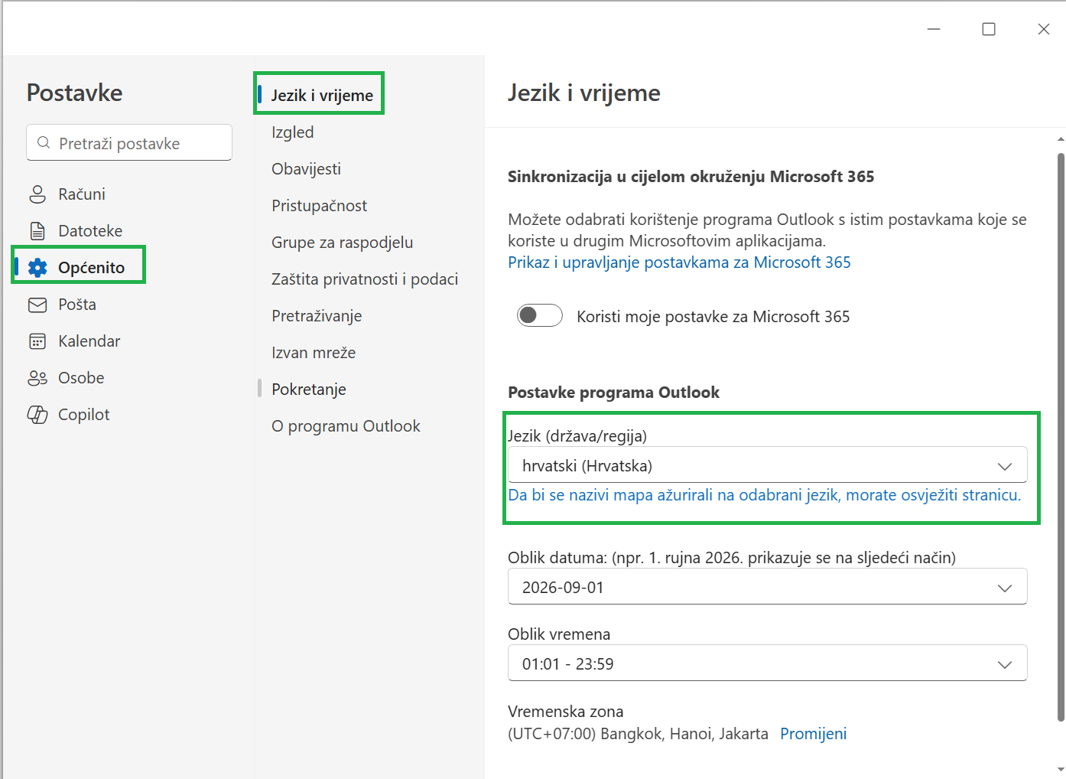Select Zaštita privatnosti i podaci
Screen dimensions: 1066x779
365,279
